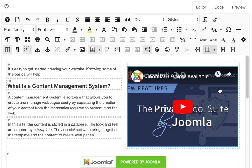This screenshot has width=252, height=168.
Task: Click the video share arrow
Action: [228, 74]
